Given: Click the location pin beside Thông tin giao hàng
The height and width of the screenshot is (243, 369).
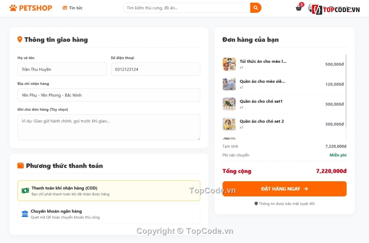Looking at the screenshot, I should tap(20, 39).
